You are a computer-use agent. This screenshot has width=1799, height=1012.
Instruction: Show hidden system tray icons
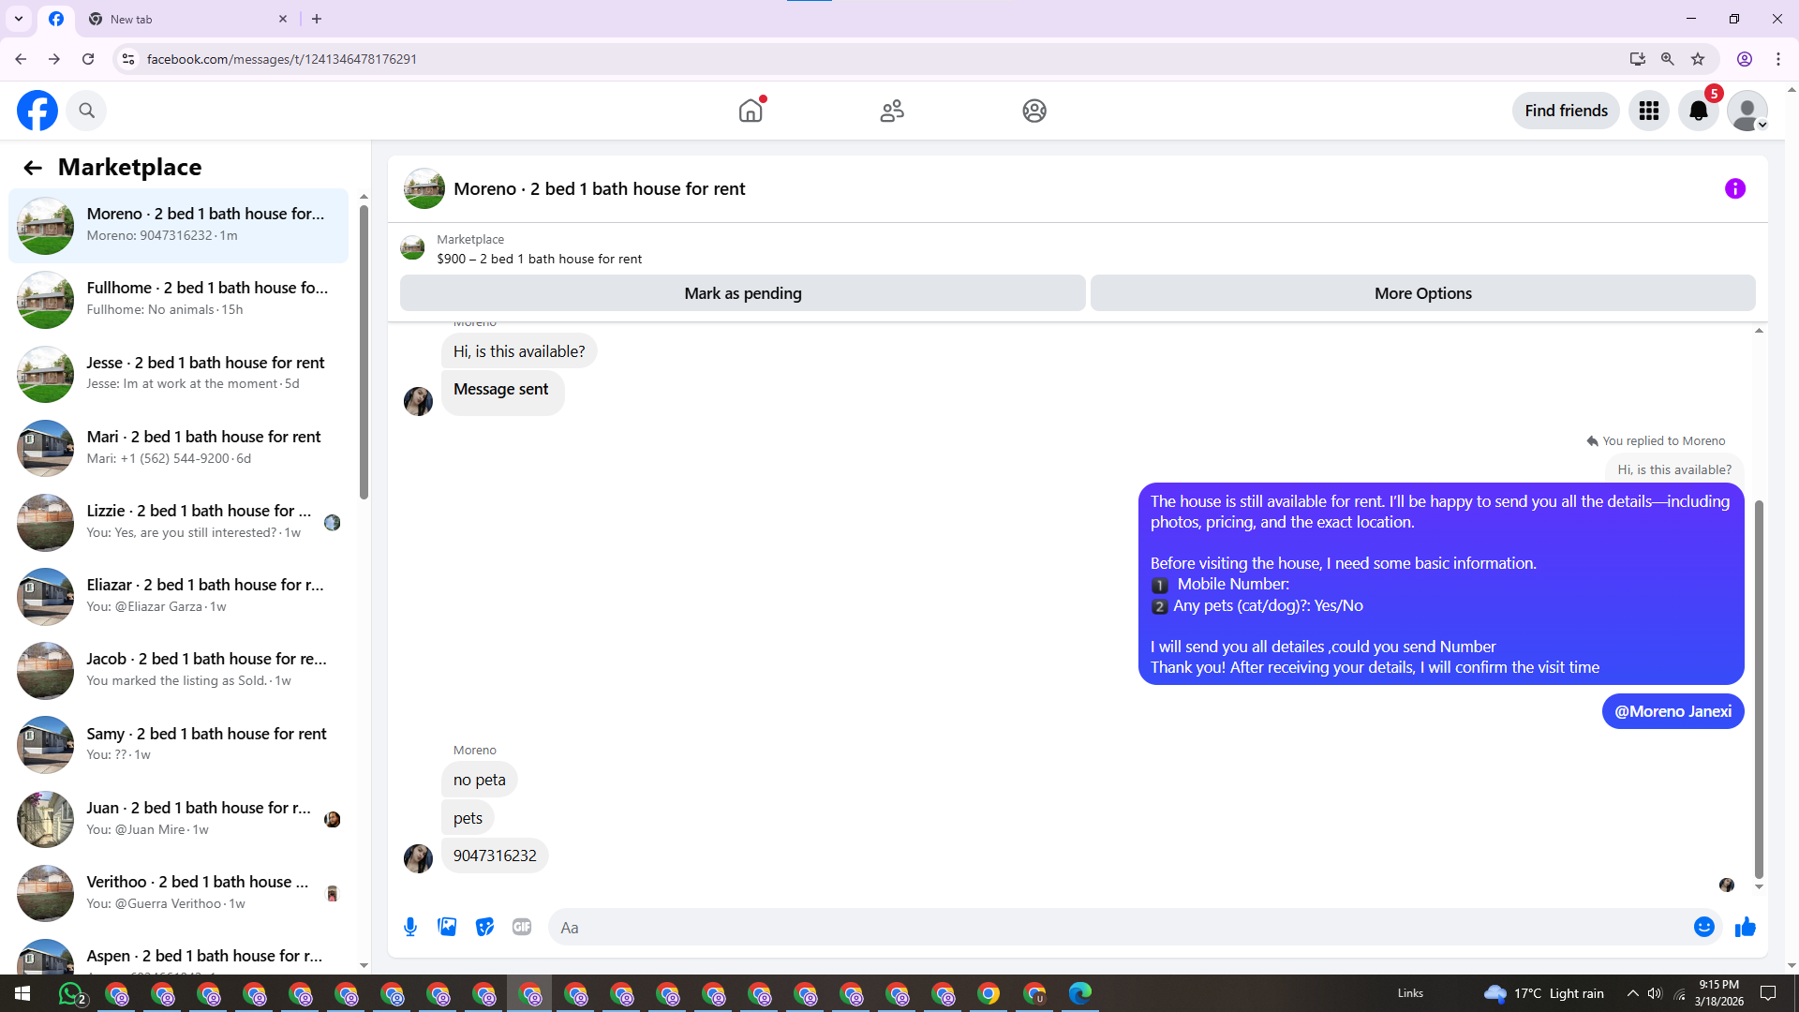click(x=1632, y=993)
